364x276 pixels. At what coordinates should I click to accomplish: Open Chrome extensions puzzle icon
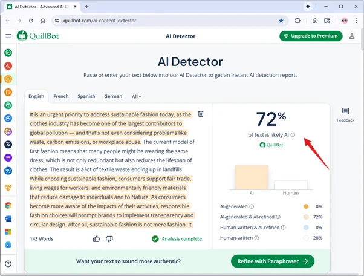[x=297, y=21]
